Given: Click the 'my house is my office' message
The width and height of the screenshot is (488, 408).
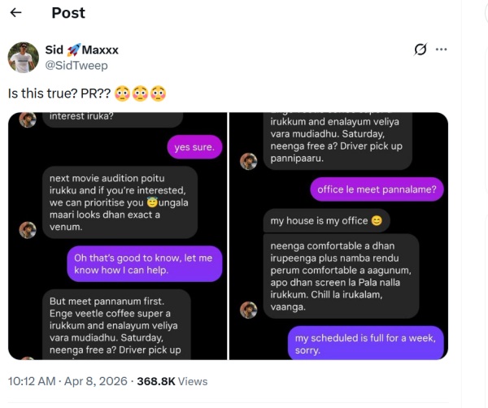Looking at the screenshot, I should tap(325, 220).
